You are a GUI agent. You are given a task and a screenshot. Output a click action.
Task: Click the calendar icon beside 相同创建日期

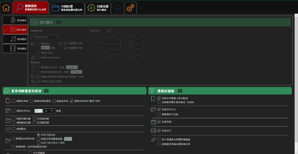coord(8,120)
